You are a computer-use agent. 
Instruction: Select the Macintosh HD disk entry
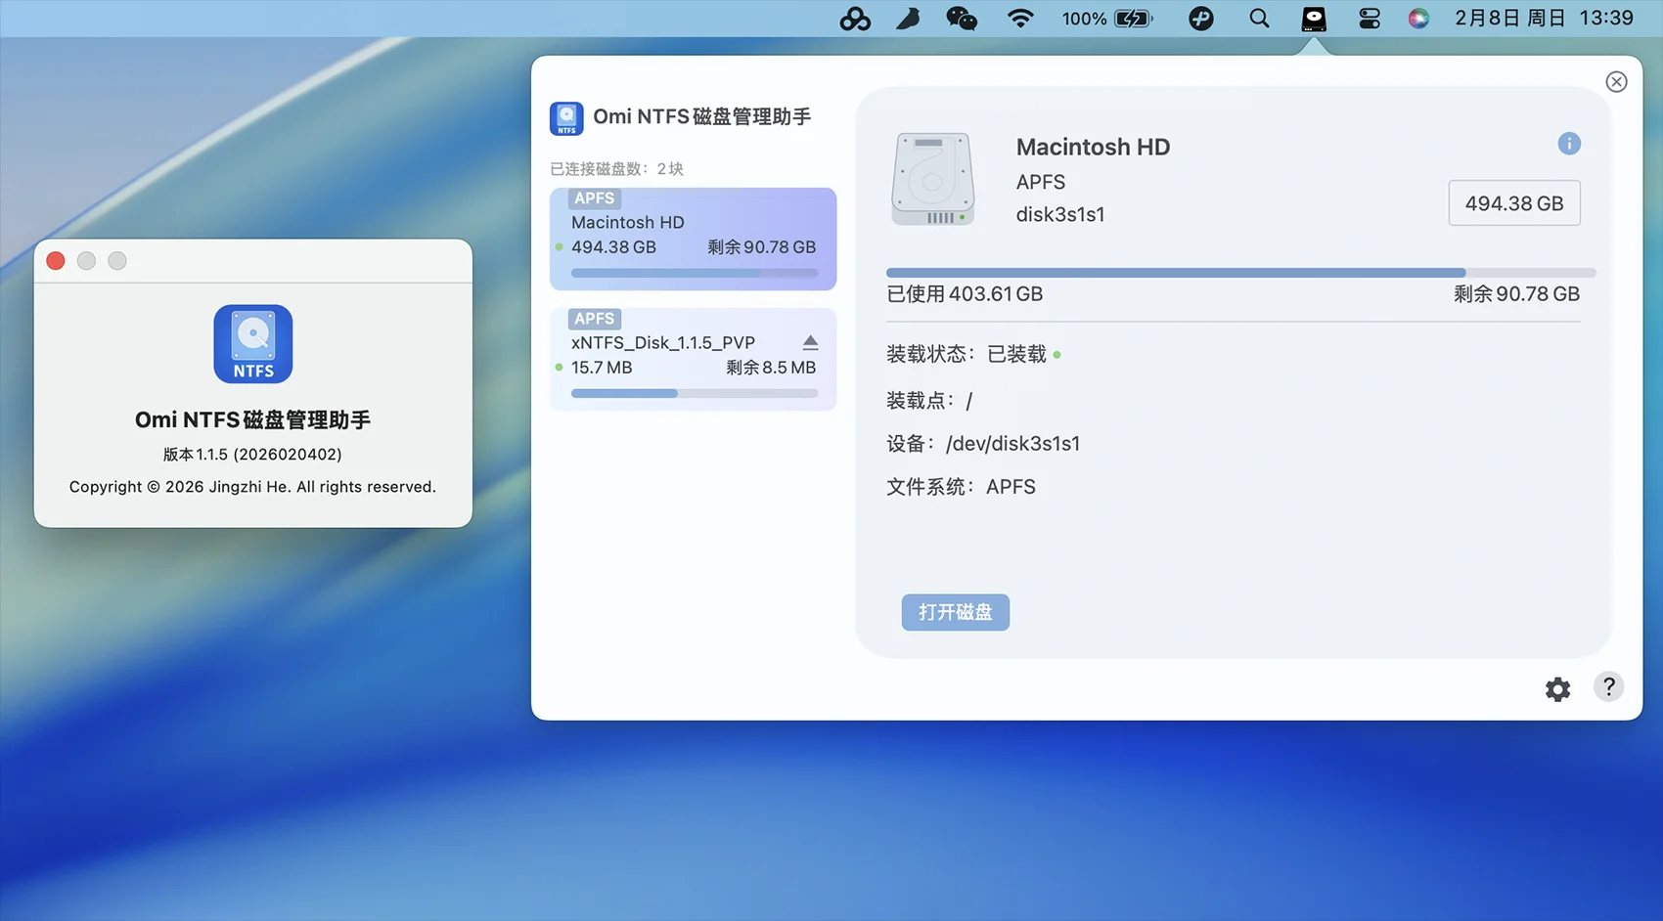pyautogui.click(x=693, y=239)
